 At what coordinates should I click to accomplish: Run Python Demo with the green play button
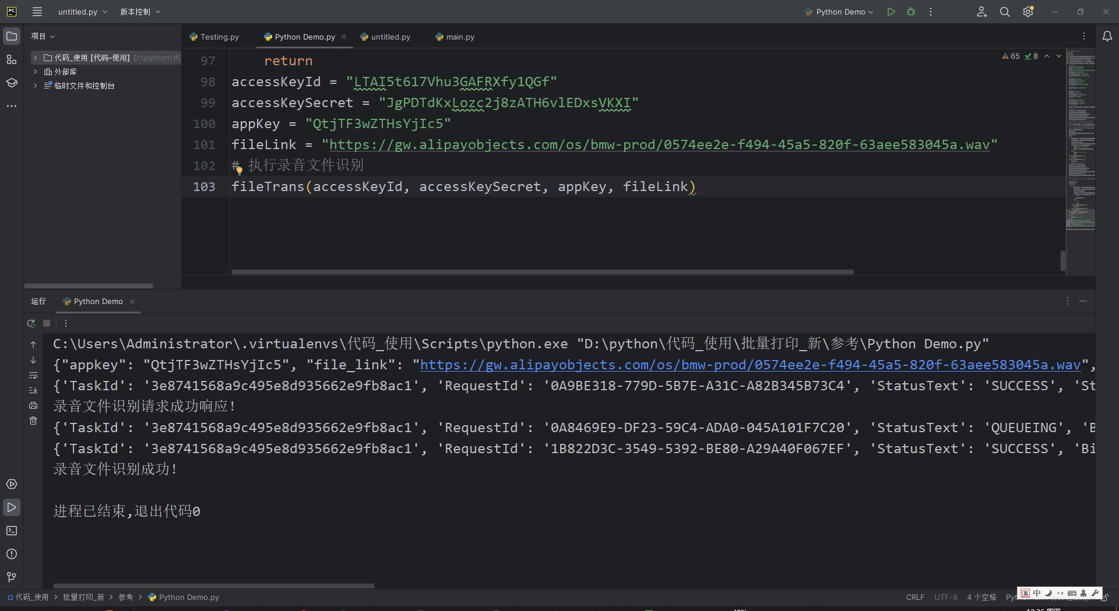pyautogui.click(x=891, y=12)
